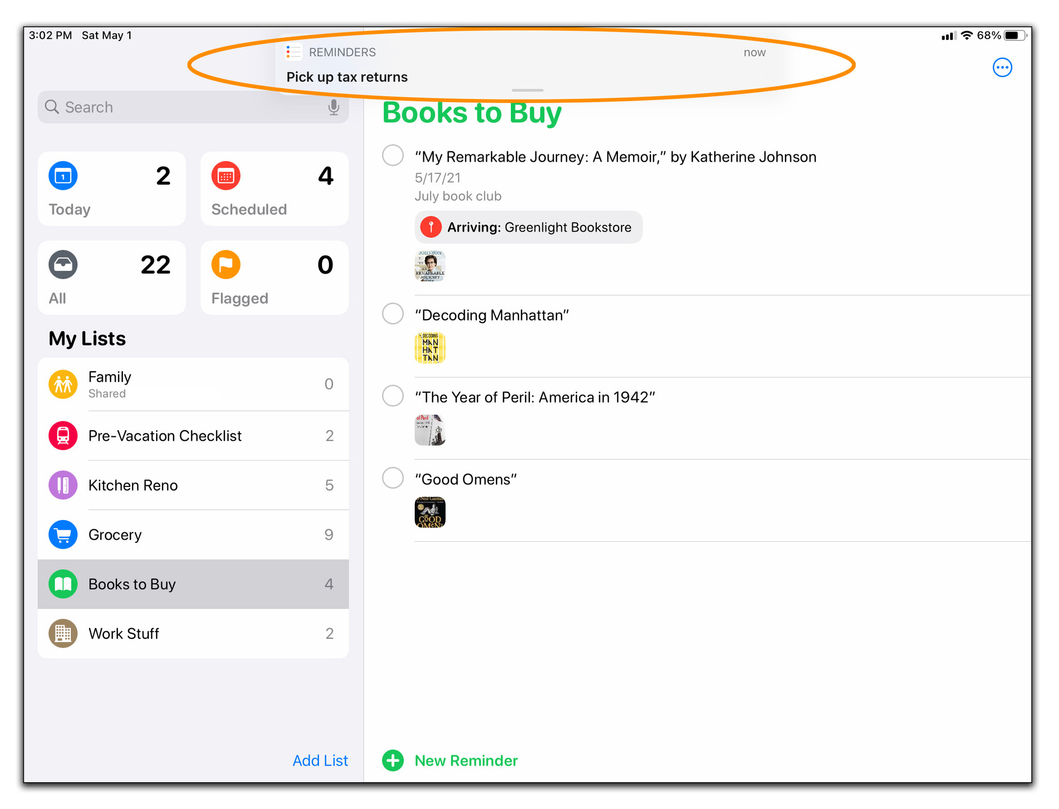Complete "My Remarkable Journey" reminder circle
1059x809 pixels.
(x=393, y=155)
